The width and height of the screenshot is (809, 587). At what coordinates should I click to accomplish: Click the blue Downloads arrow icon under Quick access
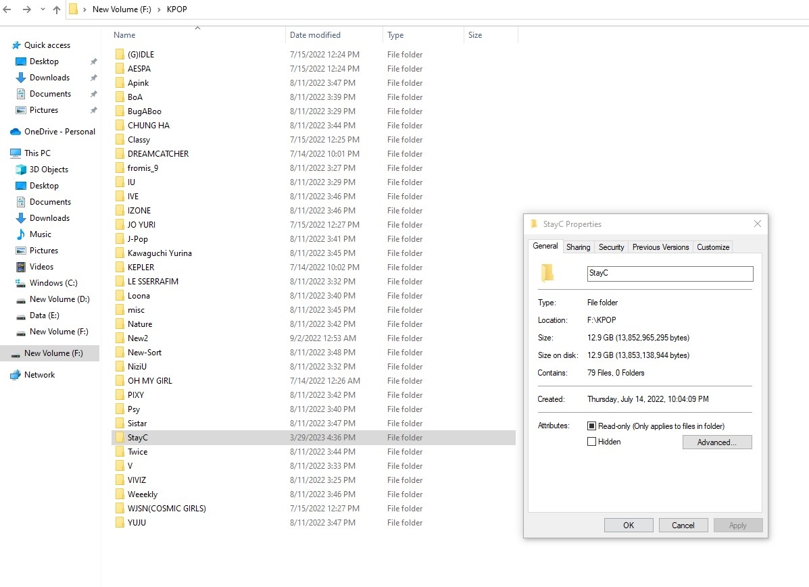[x=21, y=78]
